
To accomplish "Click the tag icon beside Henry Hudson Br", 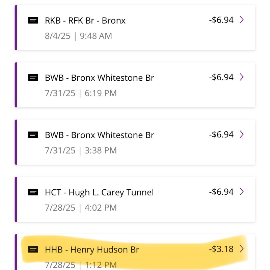I will [33, 250].
